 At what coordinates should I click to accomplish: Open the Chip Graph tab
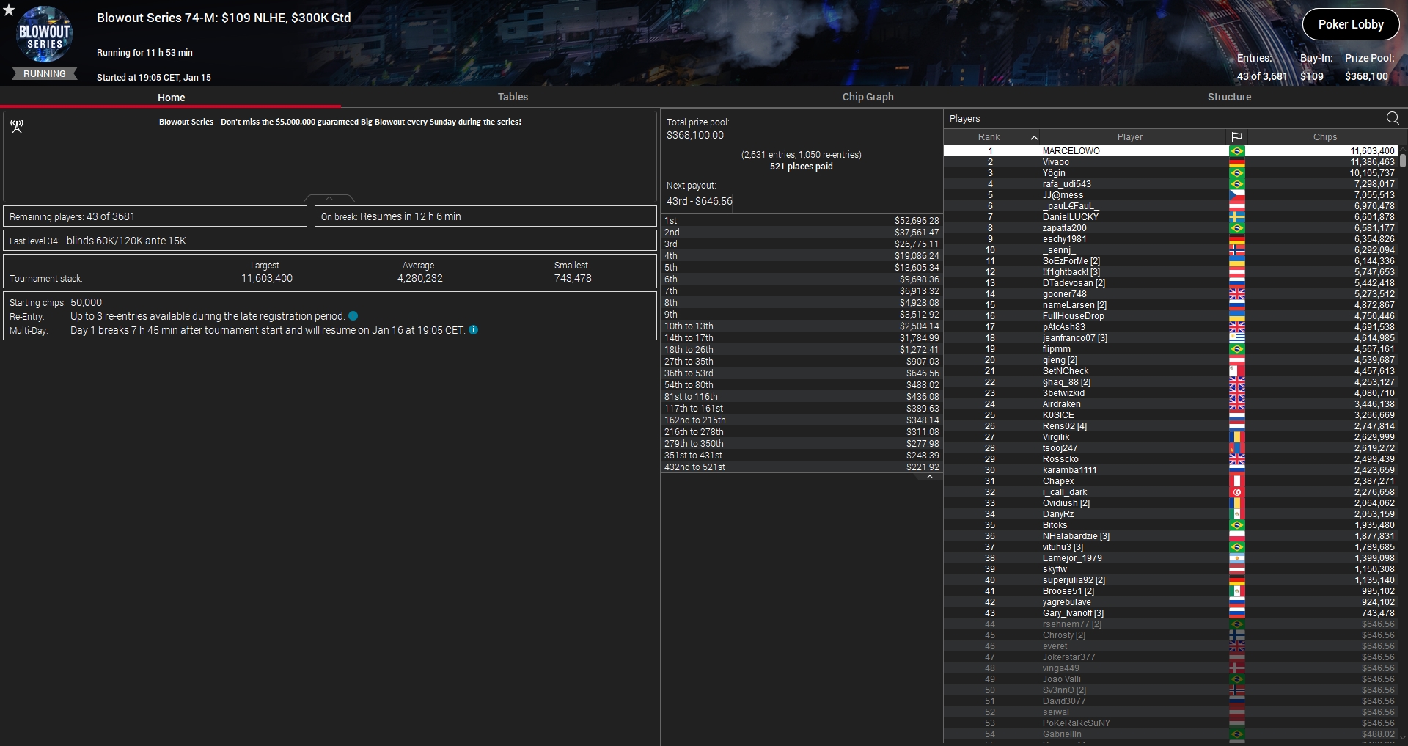point(868,97)
